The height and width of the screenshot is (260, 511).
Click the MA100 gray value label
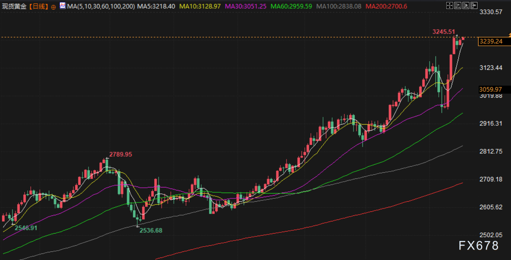339,6
